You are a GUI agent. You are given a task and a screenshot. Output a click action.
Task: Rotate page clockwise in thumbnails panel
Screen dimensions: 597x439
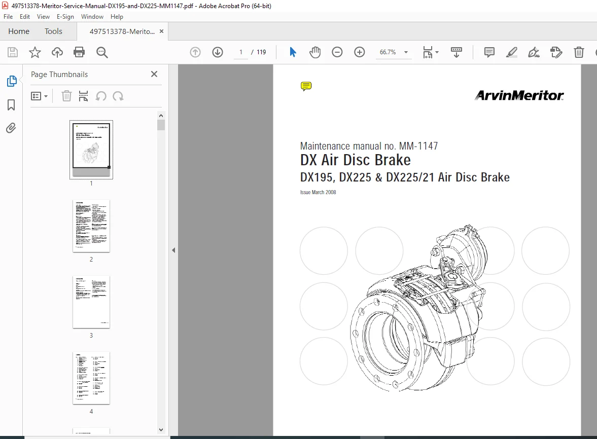118,96
